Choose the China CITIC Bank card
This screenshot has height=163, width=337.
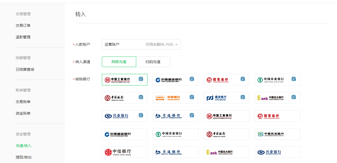coord(125,152)
